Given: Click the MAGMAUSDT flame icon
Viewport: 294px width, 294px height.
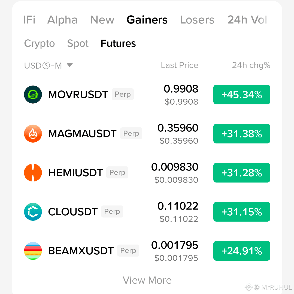Looking at the screenshot, I should tap(33, 133).
